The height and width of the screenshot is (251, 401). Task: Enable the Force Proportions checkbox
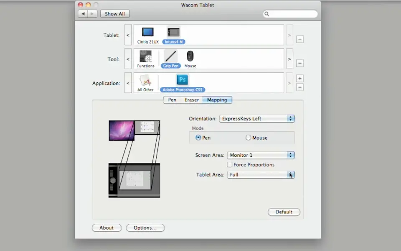pos(230,165)
